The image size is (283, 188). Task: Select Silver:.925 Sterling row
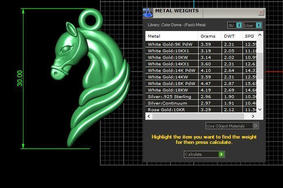[x=201, y=96]
